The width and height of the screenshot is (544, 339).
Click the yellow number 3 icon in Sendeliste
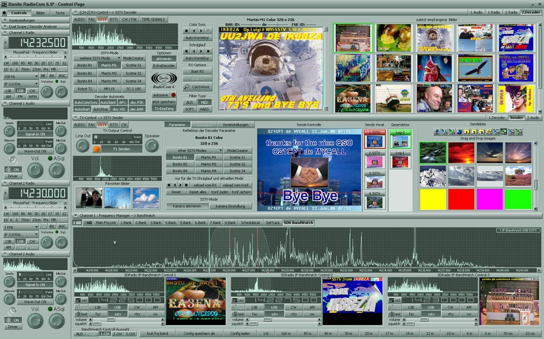pos(482,132)
